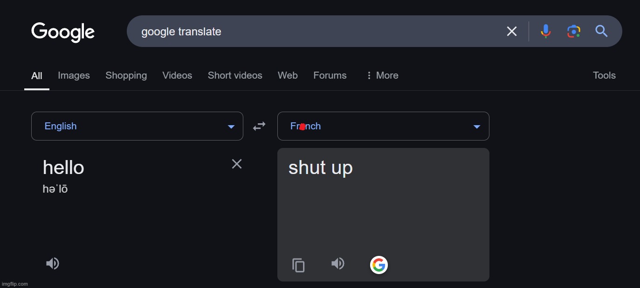The image size is (640, 288).
Task: Clear the search box text
Action: tap(512, 31)
